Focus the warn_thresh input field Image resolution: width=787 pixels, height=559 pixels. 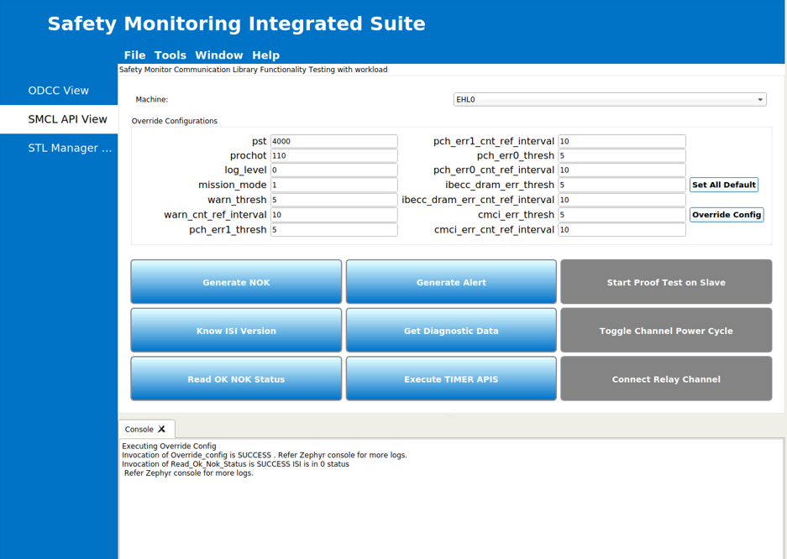point(333,200)
